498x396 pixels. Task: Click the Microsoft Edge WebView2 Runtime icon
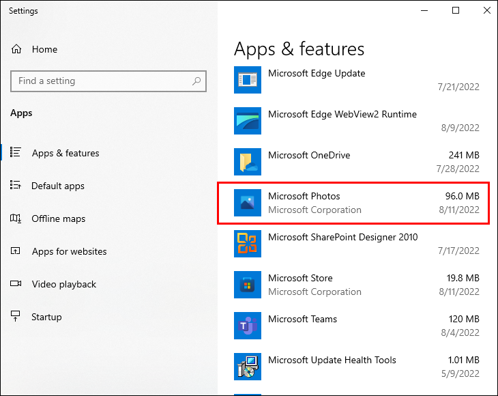click(x=248, y=121)
